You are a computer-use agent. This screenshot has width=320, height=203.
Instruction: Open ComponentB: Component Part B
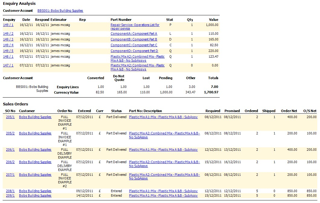(x=134, y=40)
